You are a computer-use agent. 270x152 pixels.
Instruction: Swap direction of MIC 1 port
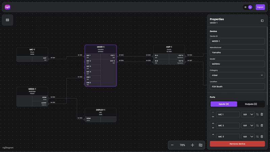[x=258, y=115]
